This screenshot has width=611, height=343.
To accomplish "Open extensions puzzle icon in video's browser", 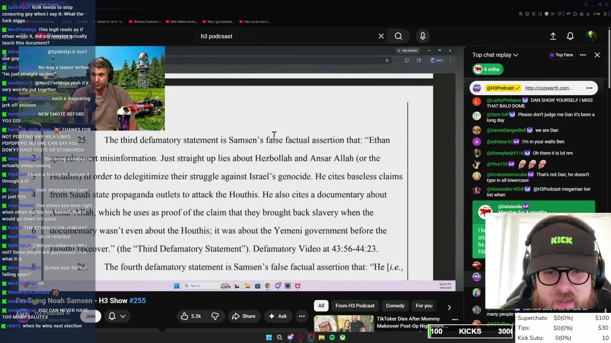I will click(407, 60).
